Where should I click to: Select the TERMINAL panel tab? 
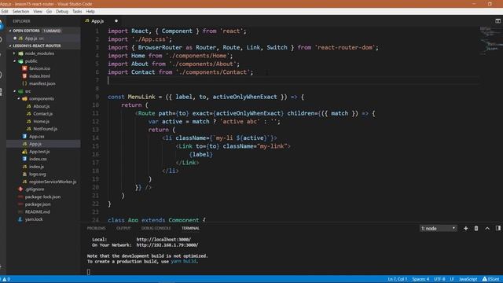coord(190,228)
